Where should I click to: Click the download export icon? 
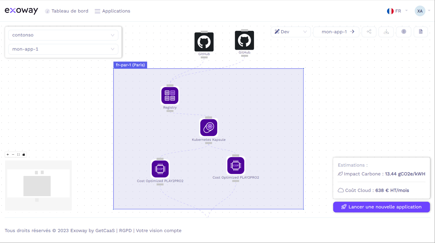[386, 32]
